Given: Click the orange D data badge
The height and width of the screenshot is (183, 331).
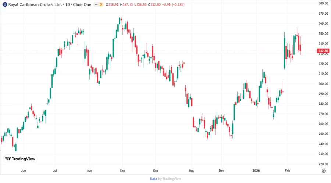Looking at the screenshot, I should click(x=101, y=4).
